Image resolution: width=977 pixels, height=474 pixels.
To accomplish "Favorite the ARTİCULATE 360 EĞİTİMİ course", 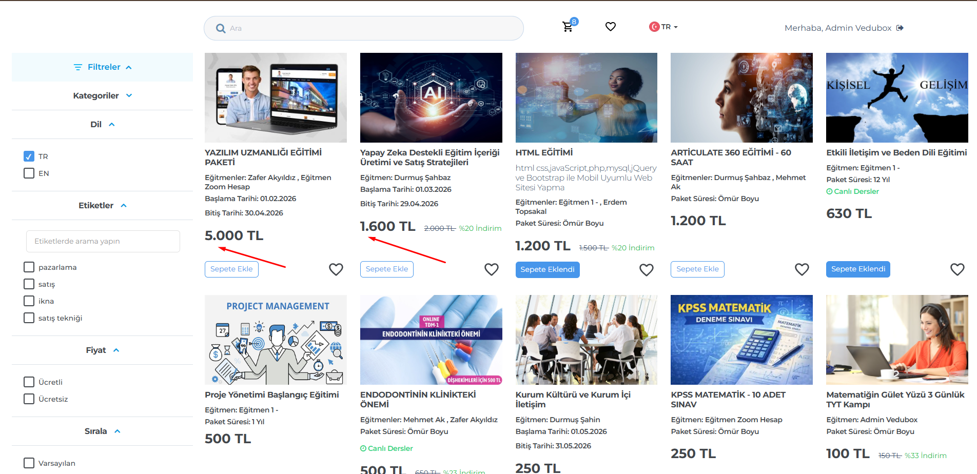I will pos(802,269).
